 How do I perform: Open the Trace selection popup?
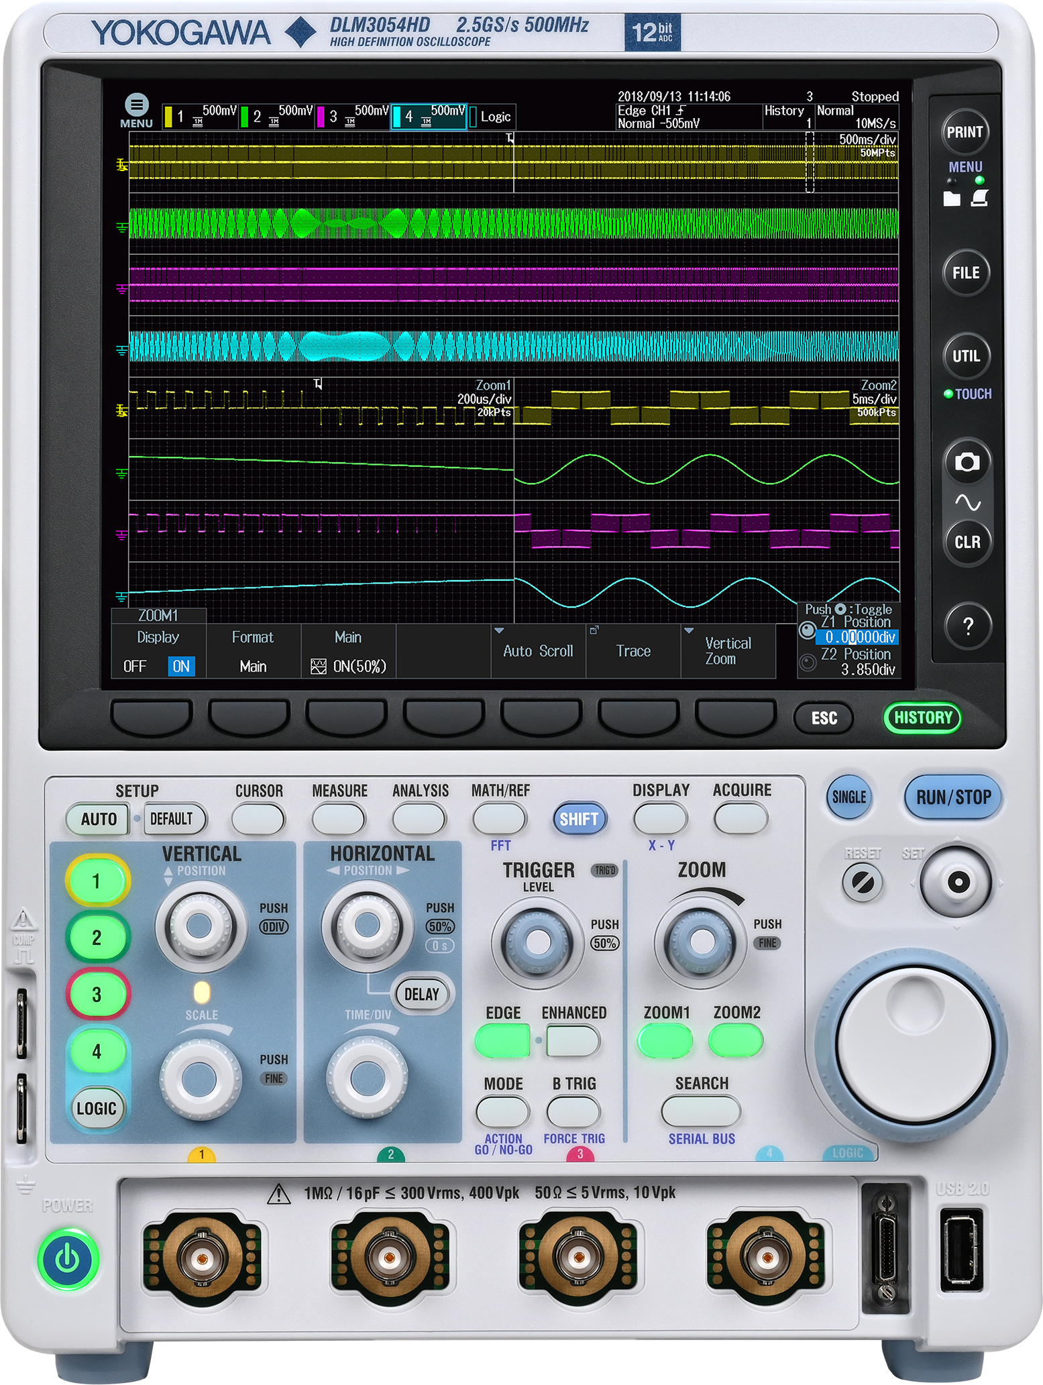(633, 651)
